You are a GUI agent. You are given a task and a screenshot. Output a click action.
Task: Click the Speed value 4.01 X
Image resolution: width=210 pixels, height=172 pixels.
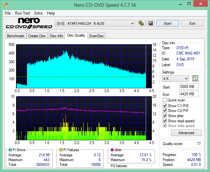(x=196, y=165)
